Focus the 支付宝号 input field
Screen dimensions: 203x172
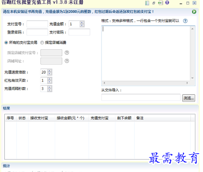37,24
